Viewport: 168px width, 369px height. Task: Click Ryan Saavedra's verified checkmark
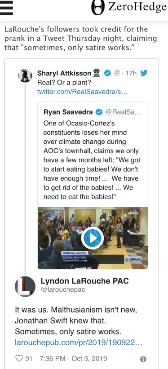click(x=99, y=112)
